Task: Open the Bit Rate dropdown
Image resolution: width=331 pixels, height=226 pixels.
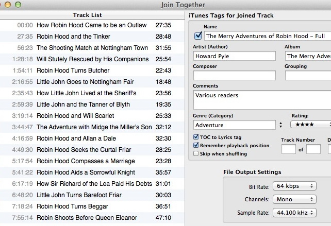Action: 295,185
